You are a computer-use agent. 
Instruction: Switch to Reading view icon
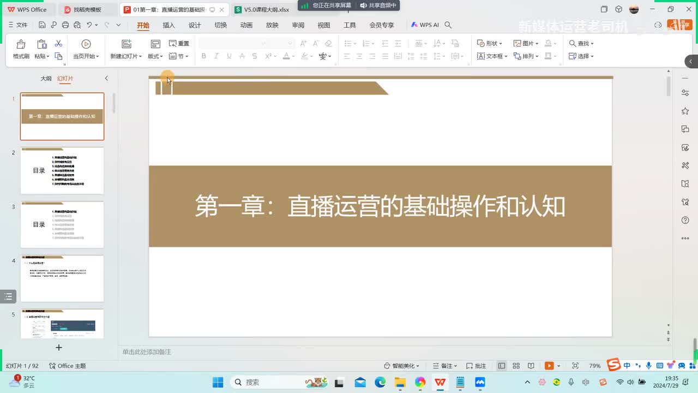pyautogui.click(x=531, y=366)
